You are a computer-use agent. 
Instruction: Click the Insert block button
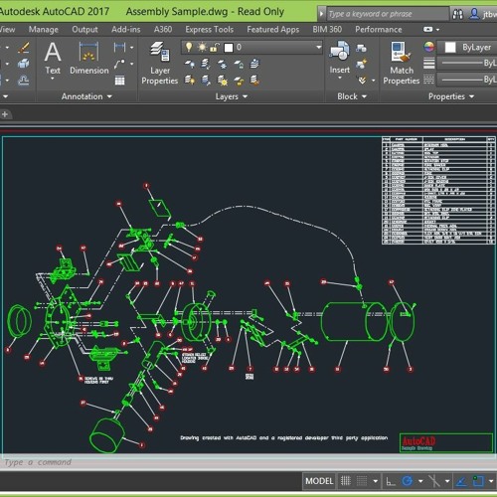click(x=340, y=57)
